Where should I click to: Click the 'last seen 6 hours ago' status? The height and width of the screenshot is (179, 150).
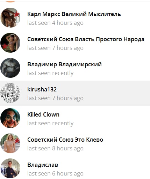tap(55, 174)
